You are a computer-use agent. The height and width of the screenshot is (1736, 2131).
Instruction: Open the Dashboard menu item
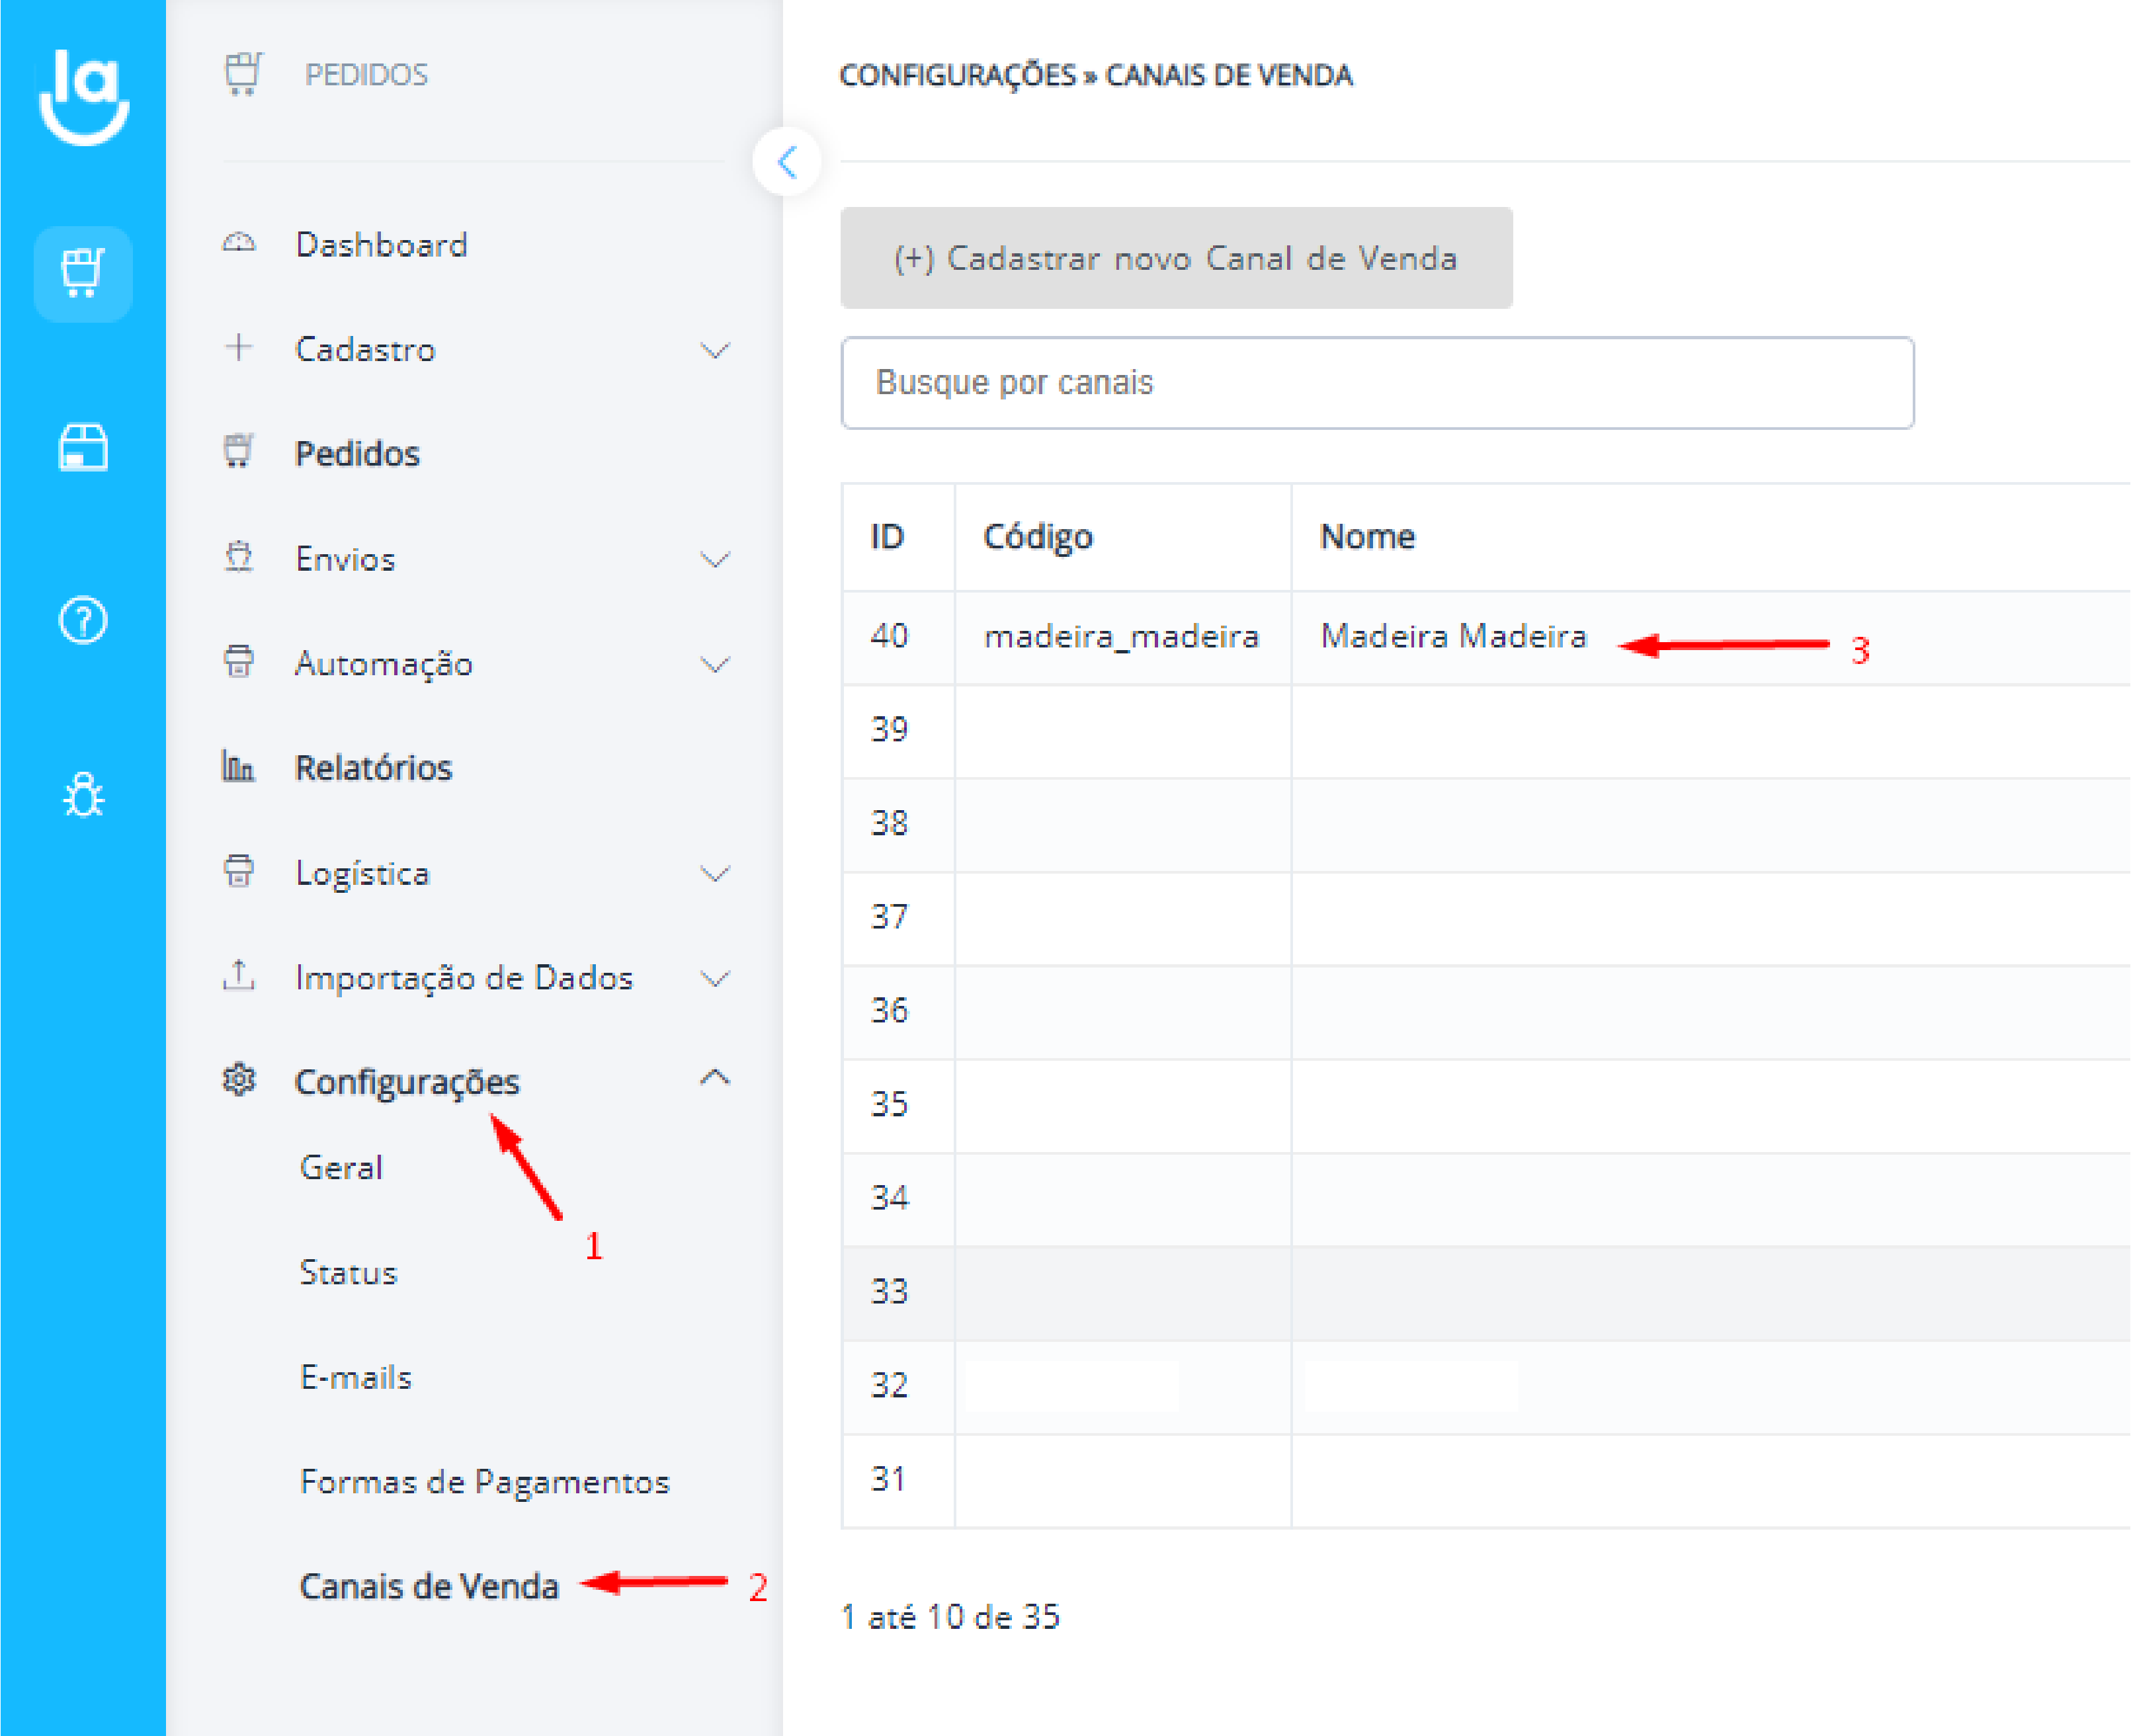pos(381,245)
